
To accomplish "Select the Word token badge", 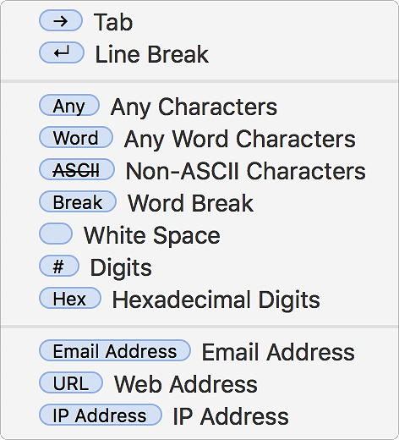I will [x=76, y=138].
